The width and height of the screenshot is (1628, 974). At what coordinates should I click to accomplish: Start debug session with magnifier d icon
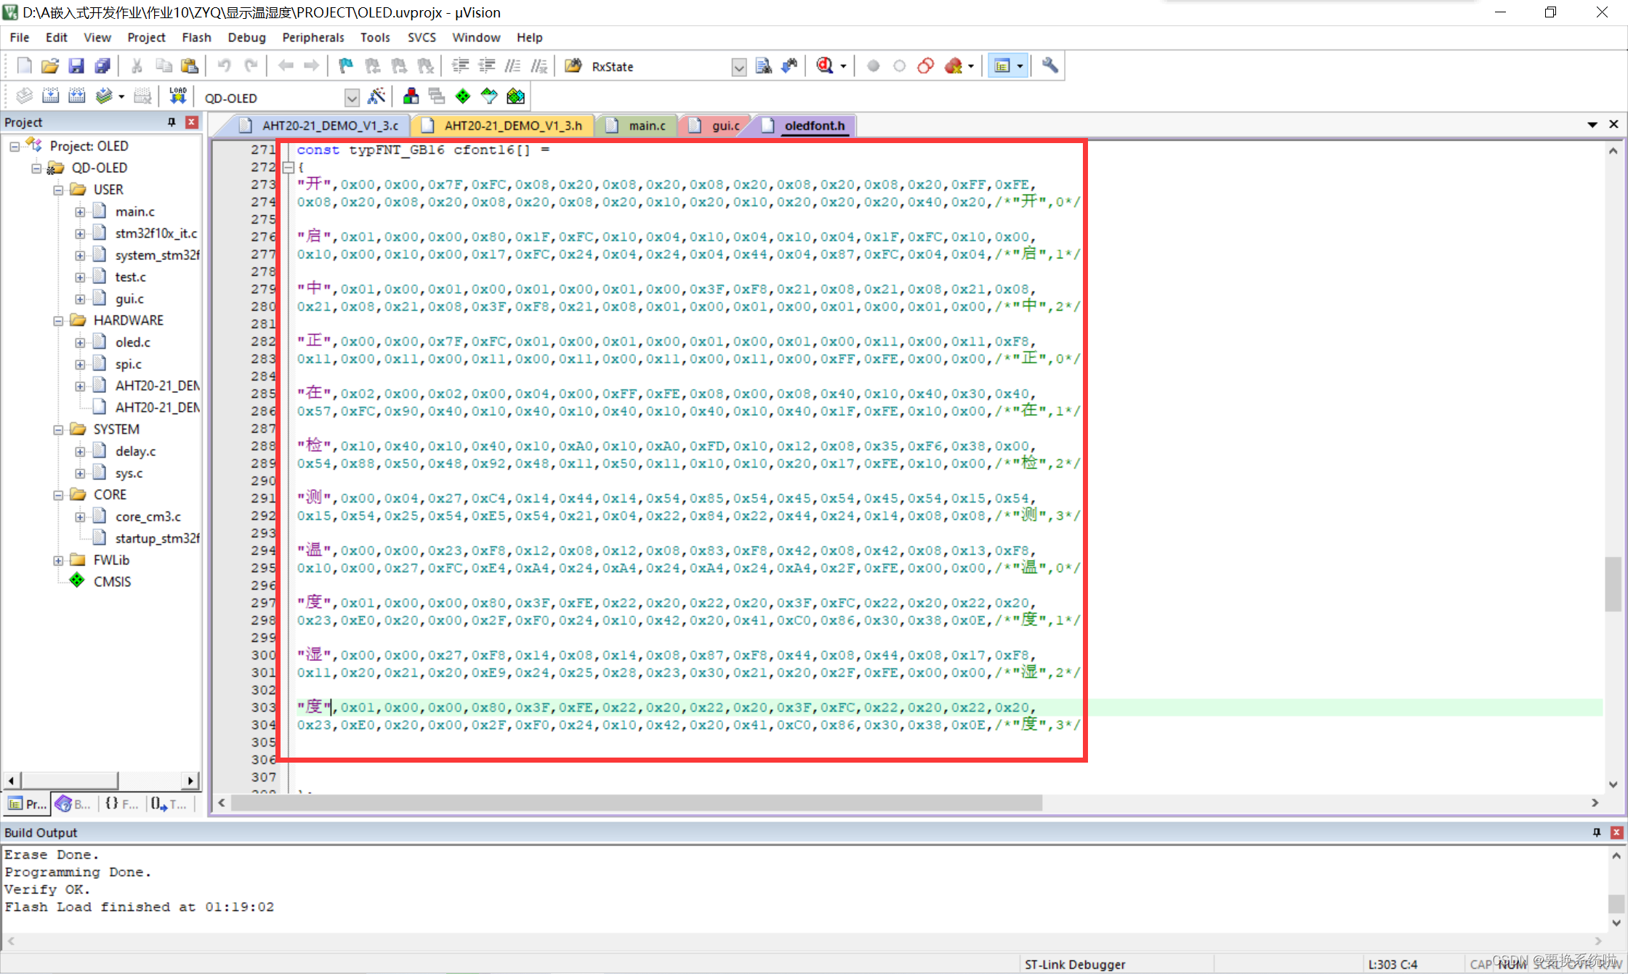pyautogui.click(x=825, y=66)
